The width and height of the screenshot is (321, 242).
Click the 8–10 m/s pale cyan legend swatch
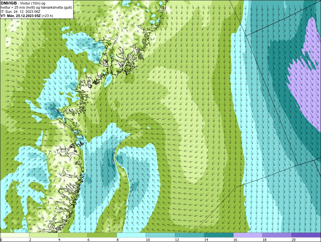(131, 235)
